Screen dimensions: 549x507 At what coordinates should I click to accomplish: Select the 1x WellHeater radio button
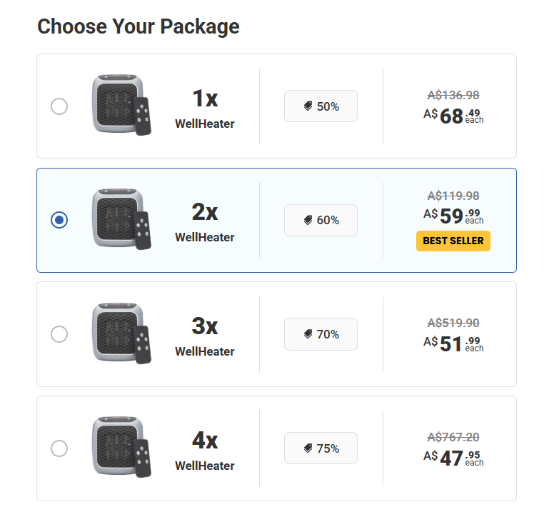pyautogui.click(x=59, y=106)
